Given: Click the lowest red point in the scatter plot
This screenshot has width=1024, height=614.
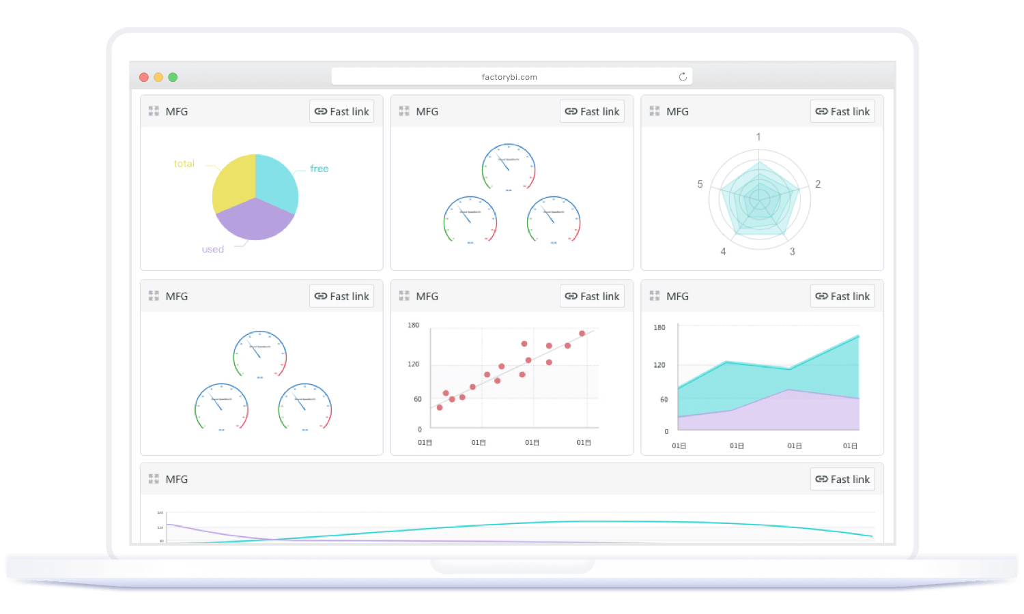Looking at the screenshot, I should tap(440, 407).
